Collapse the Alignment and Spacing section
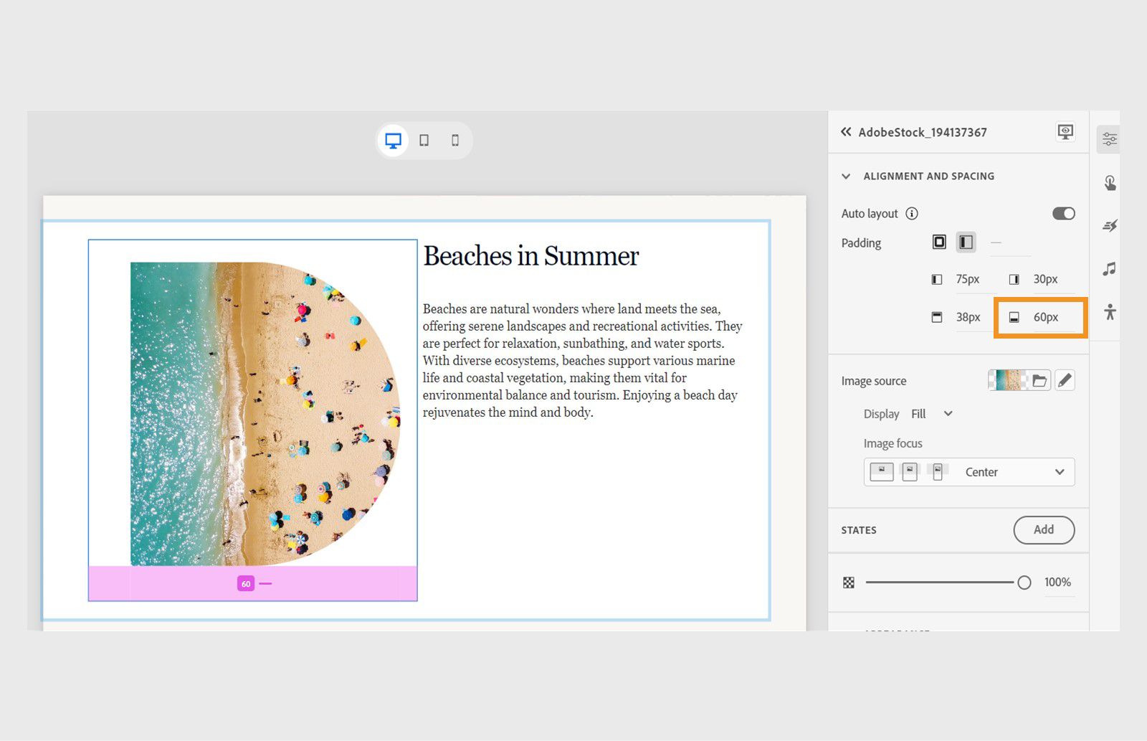This screenshot has width=1147, height=741. point(846,176)
